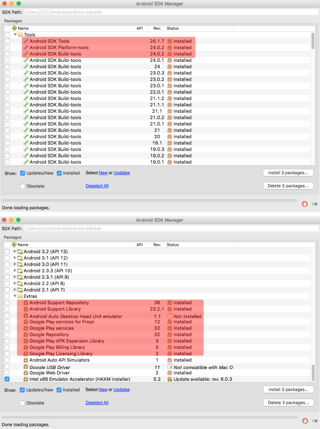Check the Google Web Driver checkbox
Image resolution: width=320 pixels, height=429 pixels.
(x=7, y=373)
